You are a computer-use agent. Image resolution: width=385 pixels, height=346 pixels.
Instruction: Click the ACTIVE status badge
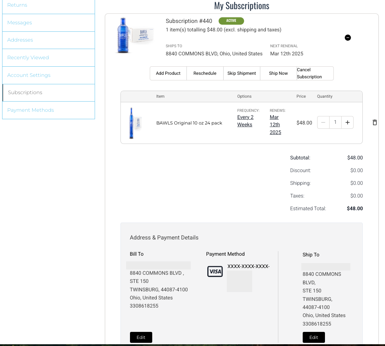tap(231, 21)
